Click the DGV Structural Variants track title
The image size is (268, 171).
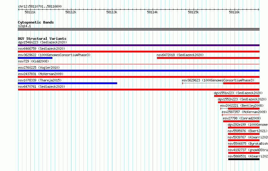(42, 39)
